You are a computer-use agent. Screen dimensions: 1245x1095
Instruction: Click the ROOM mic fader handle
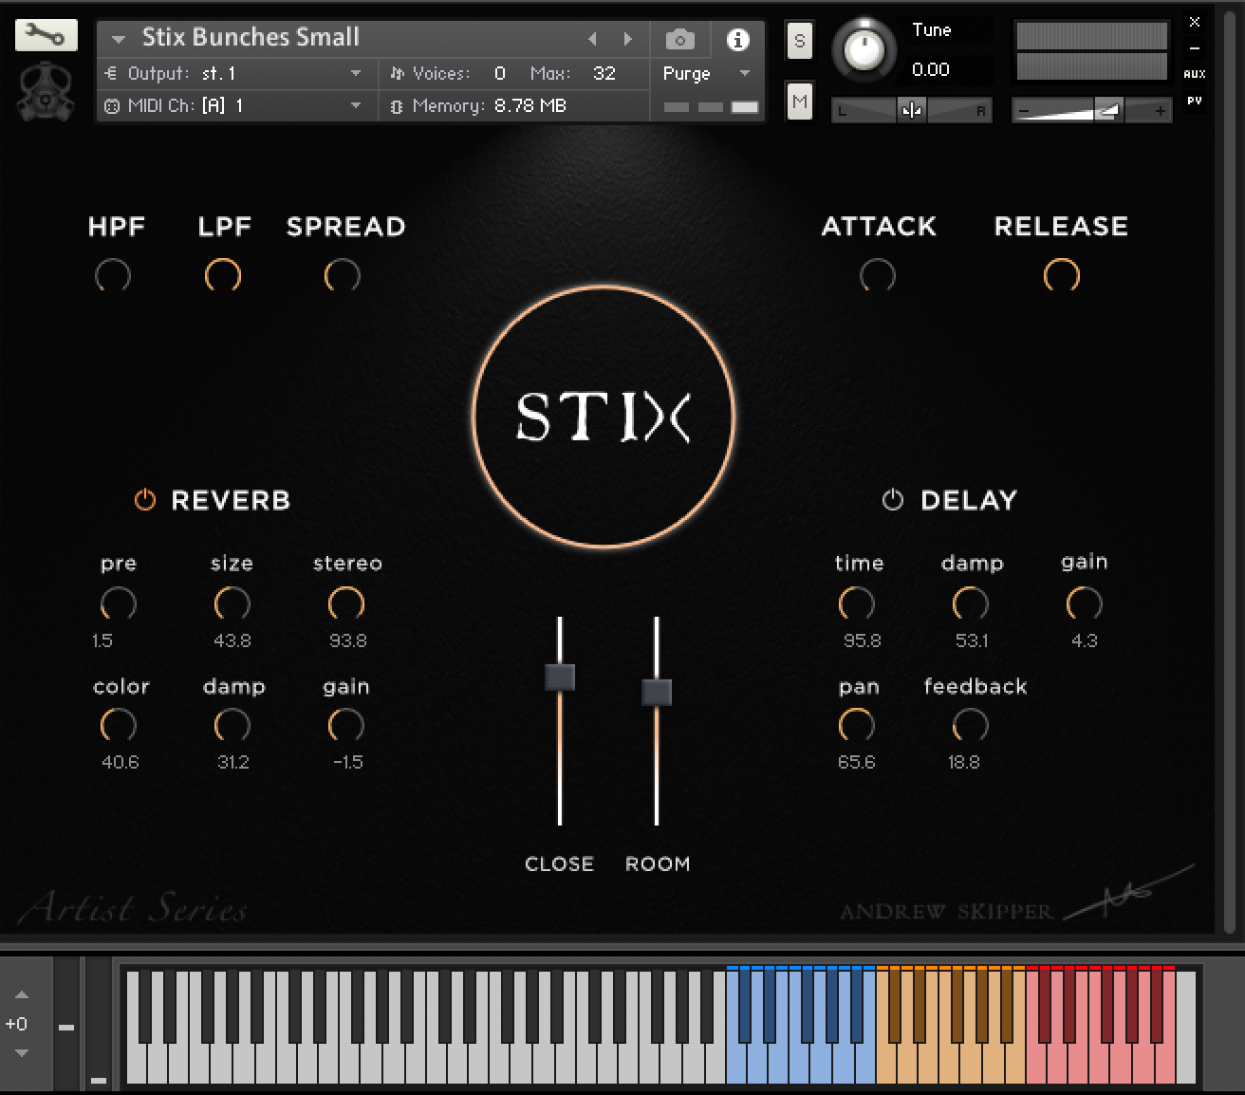point(657,692)
